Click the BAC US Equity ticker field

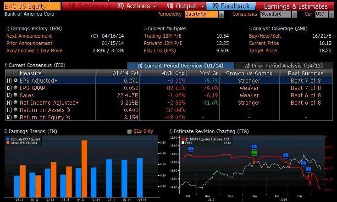coord(32,6)
